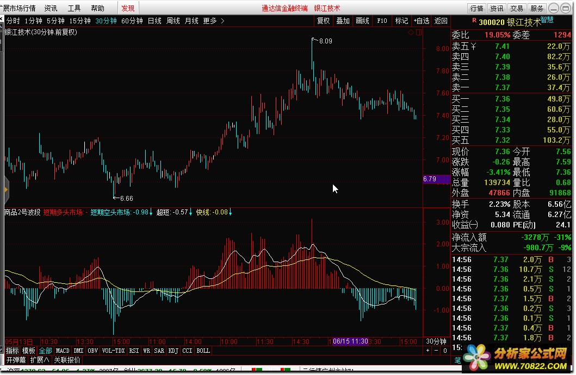Open the 服务 service button
Image resolution: width=576 pixels, height=375 pixels.
537,8
